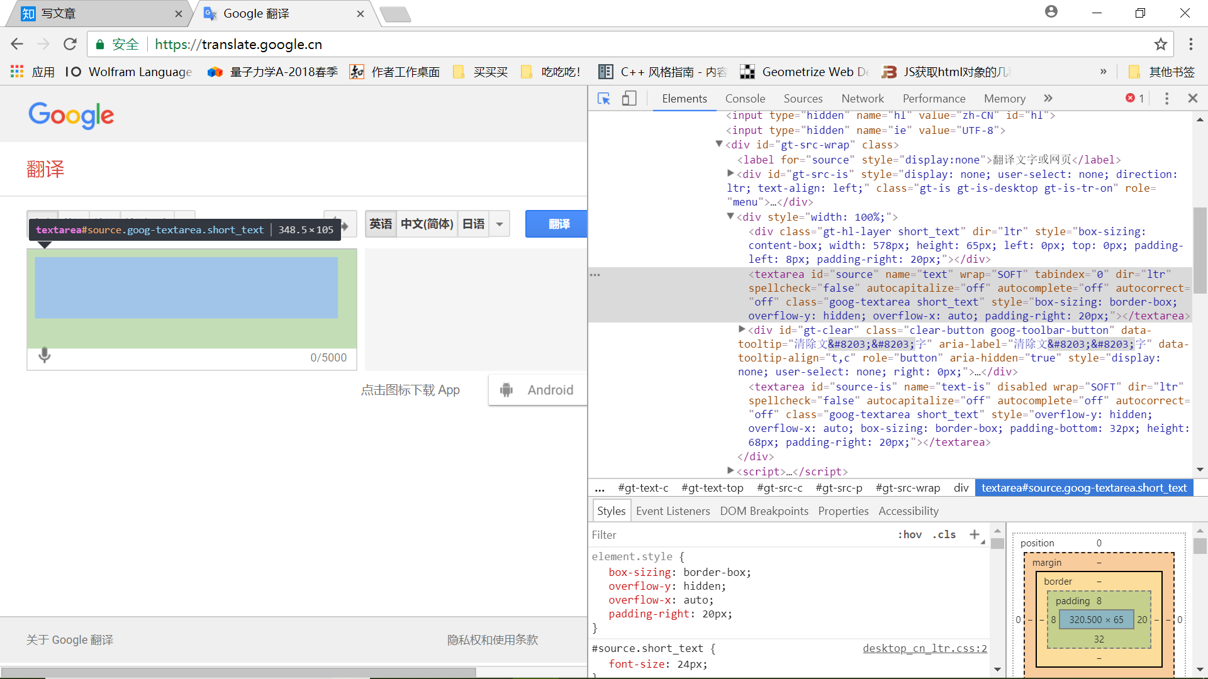The height and width of the screenshot is (679, 1208).
Task: Collapse the div style width 100% node
Action: (730, 216)
